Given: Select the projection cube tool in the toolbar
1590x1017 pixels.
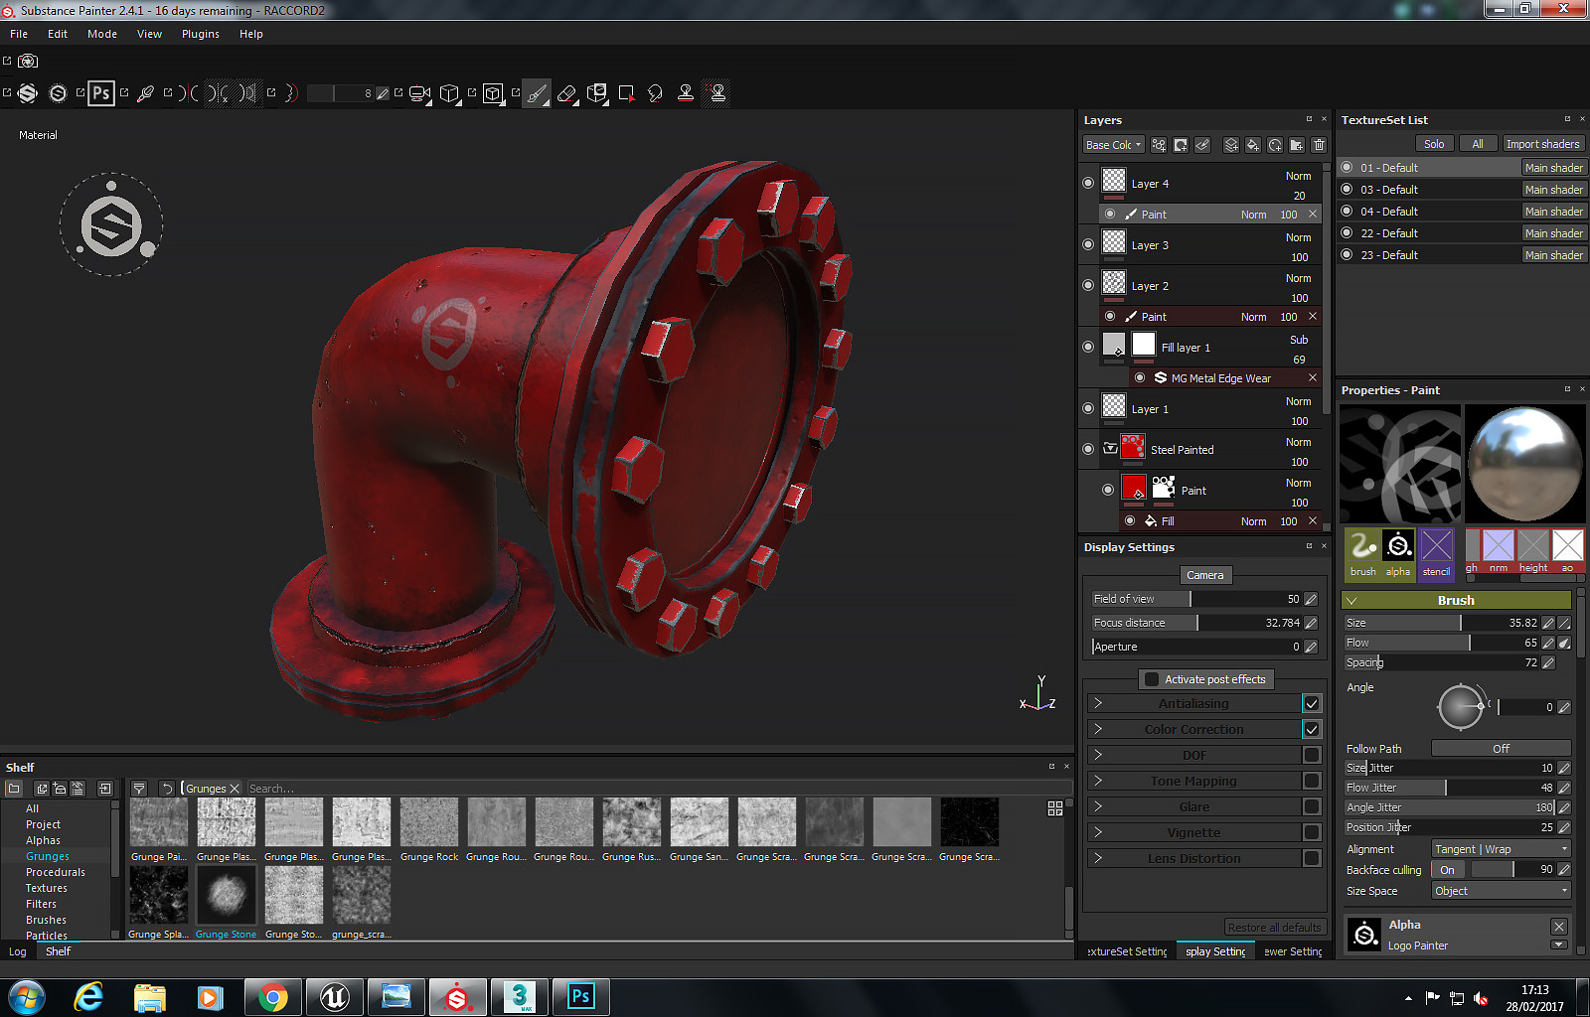Looking at the screenshot, I should 596,93.
